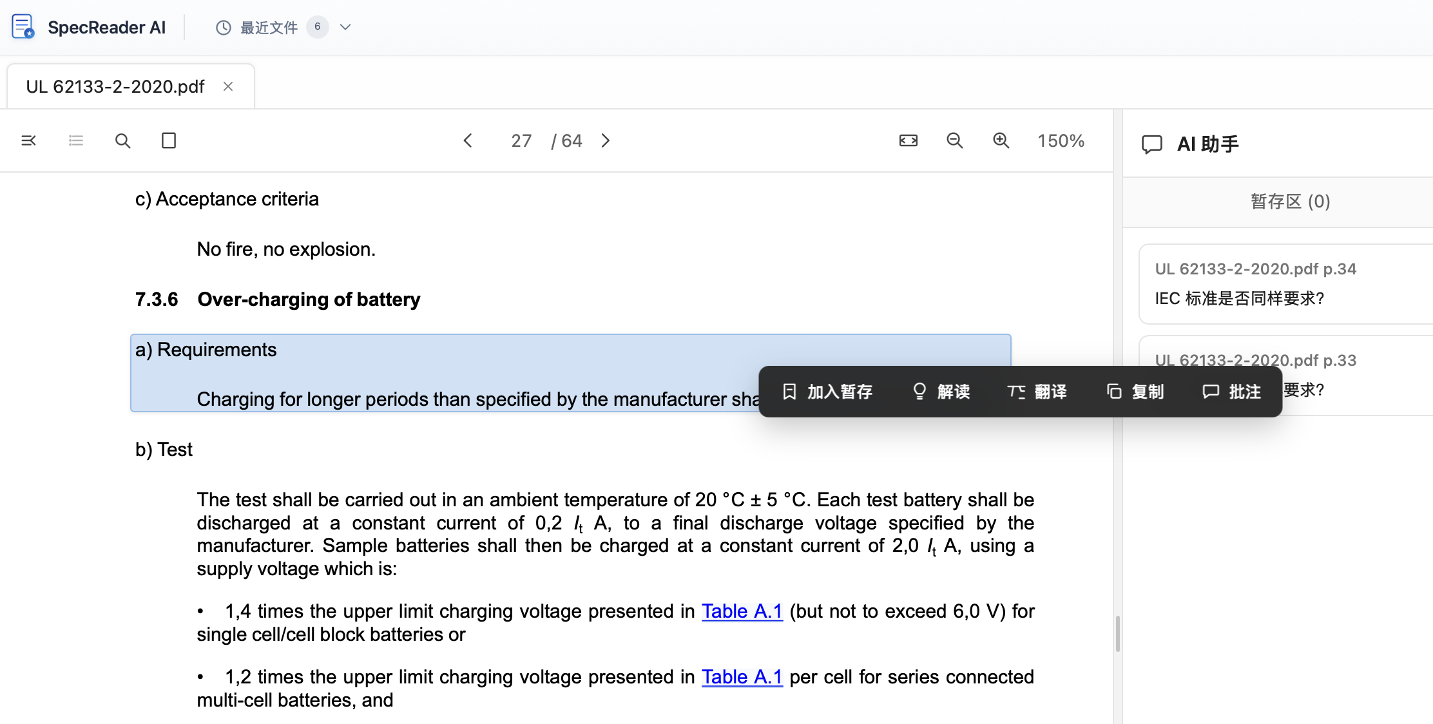Edit the page number field 27
The image size is (1433, 724).
521,140
